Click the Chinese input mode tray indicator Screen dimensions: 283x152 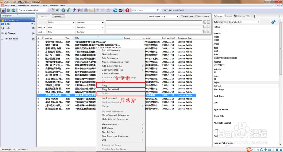pos(254,150)
